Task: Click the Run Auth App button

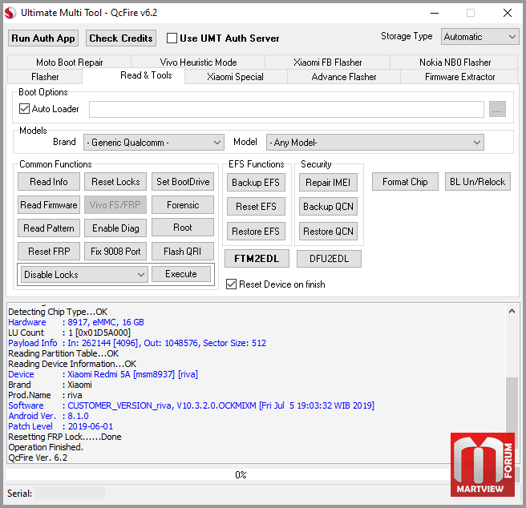Action: (x=43, y=38)
